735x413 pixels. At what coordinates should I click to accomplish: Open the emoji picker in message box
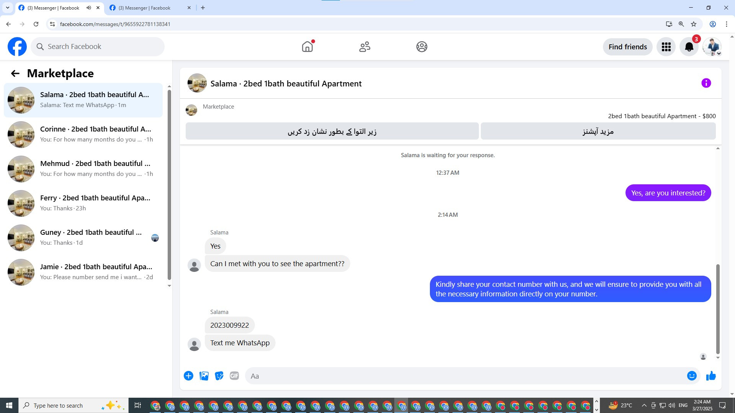click(692, 376)
